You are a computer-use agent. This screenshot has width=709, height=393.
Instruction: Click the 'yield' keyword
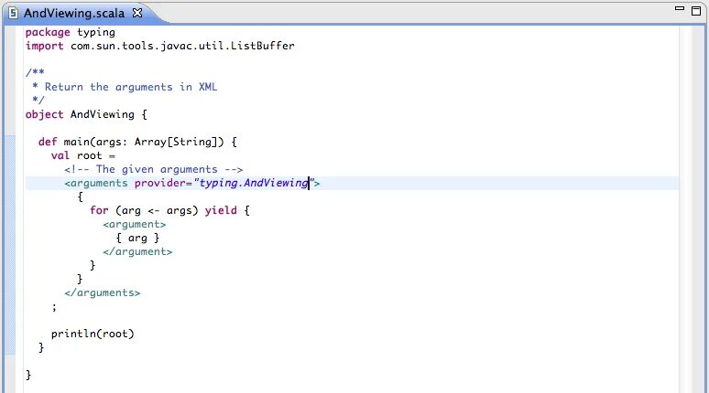(221, 210)
